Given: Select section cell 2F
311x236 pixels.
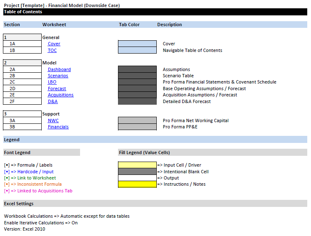Looking at the screenshot, I should [22, 101].
